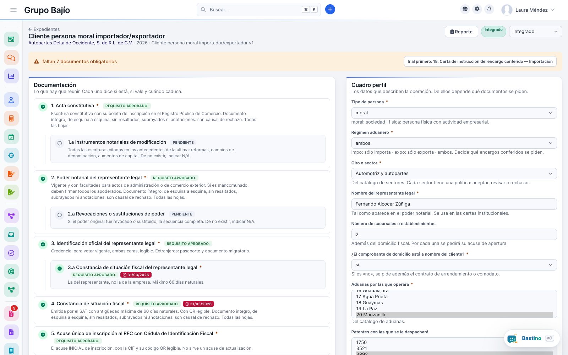Open the orange document signing sidebar icon
The height and width of the screenshot is (355, 568).
point(11,174)
